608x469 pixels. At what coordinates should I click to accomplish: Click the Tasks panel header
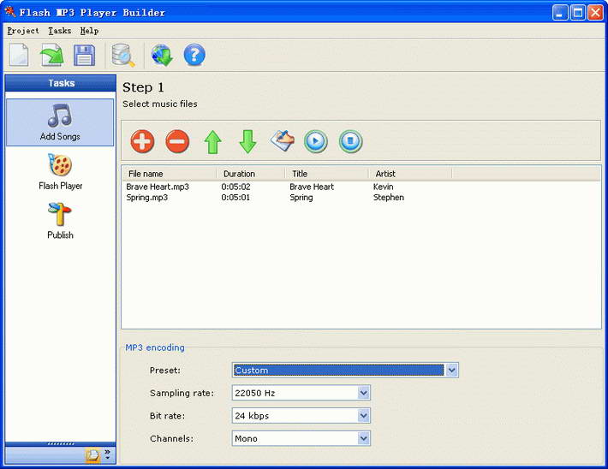[x=61, y=83]
